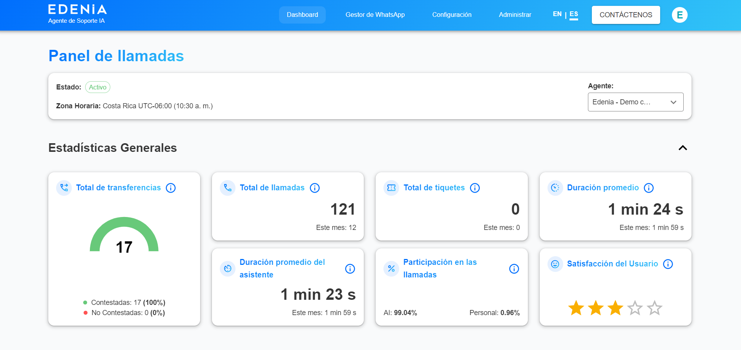This screenshot has width=741, height=350.
Task: Open the Configuración menu
Action: (x=452, y=15)
